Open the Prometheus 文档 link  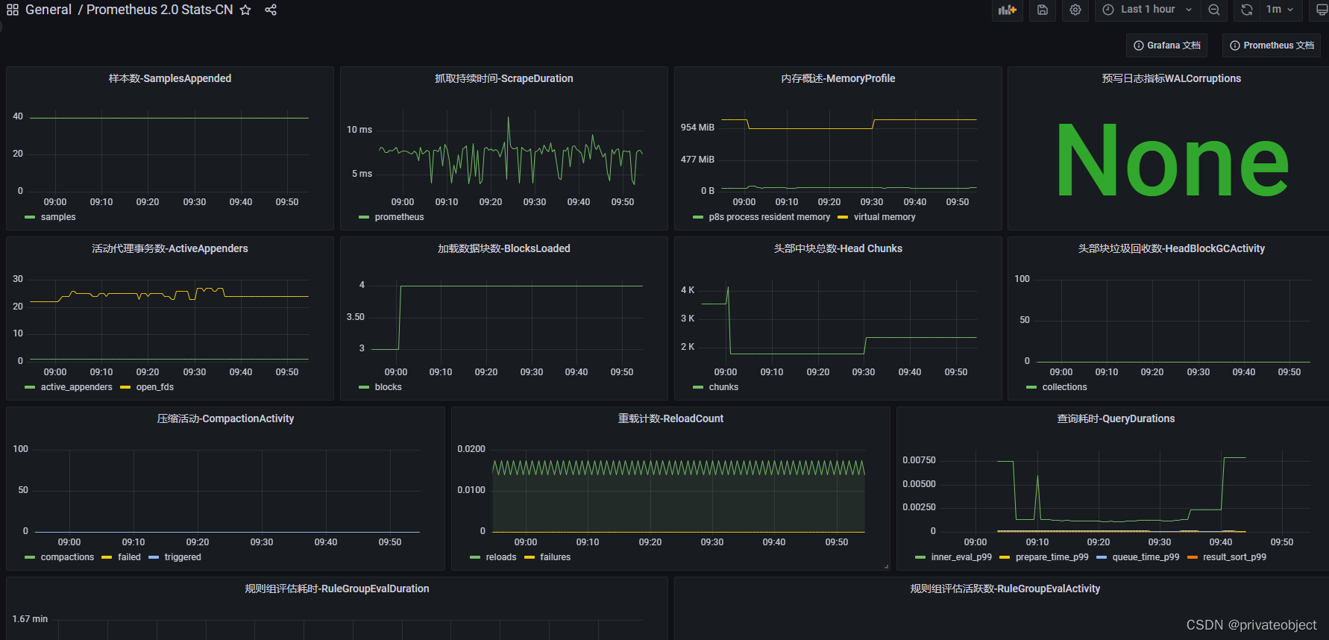[x=1272, y=46]
